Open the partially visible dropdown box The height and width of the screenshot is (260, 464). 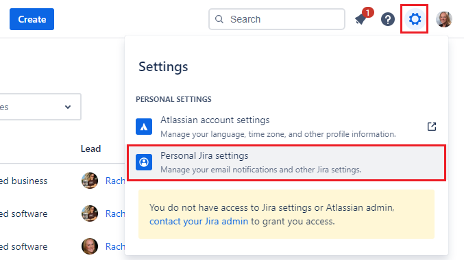tap(40, 107)
